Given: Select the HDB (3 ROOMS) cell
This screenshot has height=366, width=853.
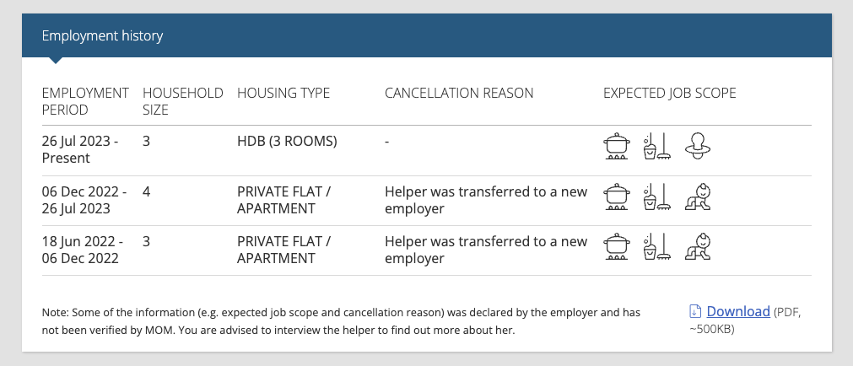Looking at the screenshot, I should point(287,142).
